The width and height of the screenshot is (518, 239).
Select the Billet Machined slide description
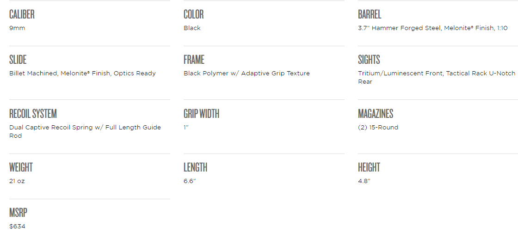coord(82,74)
